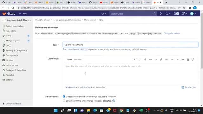Open Excel from taskbar

pos(141,111)
